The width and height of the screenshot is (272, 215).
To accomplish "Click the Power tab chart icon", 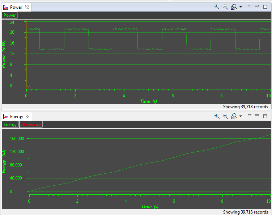I will (6, 7).
